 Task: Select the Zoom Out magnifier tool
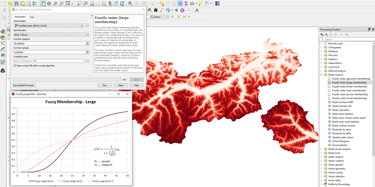[61, 4]
